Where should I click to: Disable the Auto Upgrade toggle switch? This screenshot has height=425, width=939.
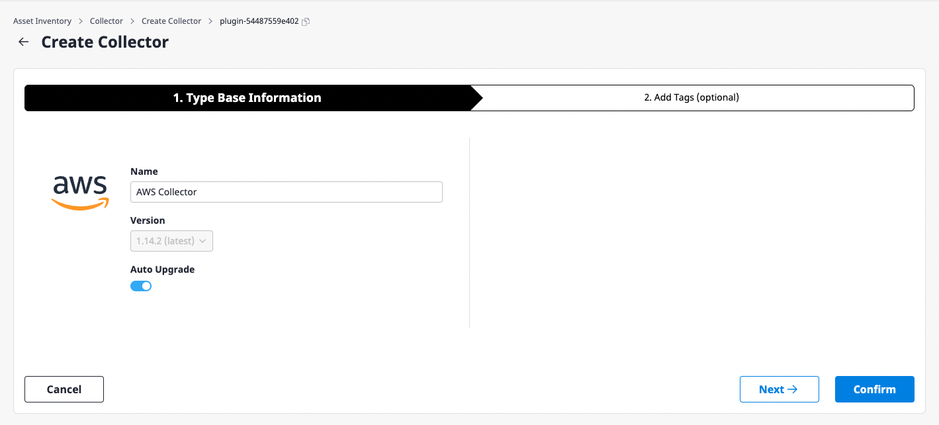(x=141, y=286)
